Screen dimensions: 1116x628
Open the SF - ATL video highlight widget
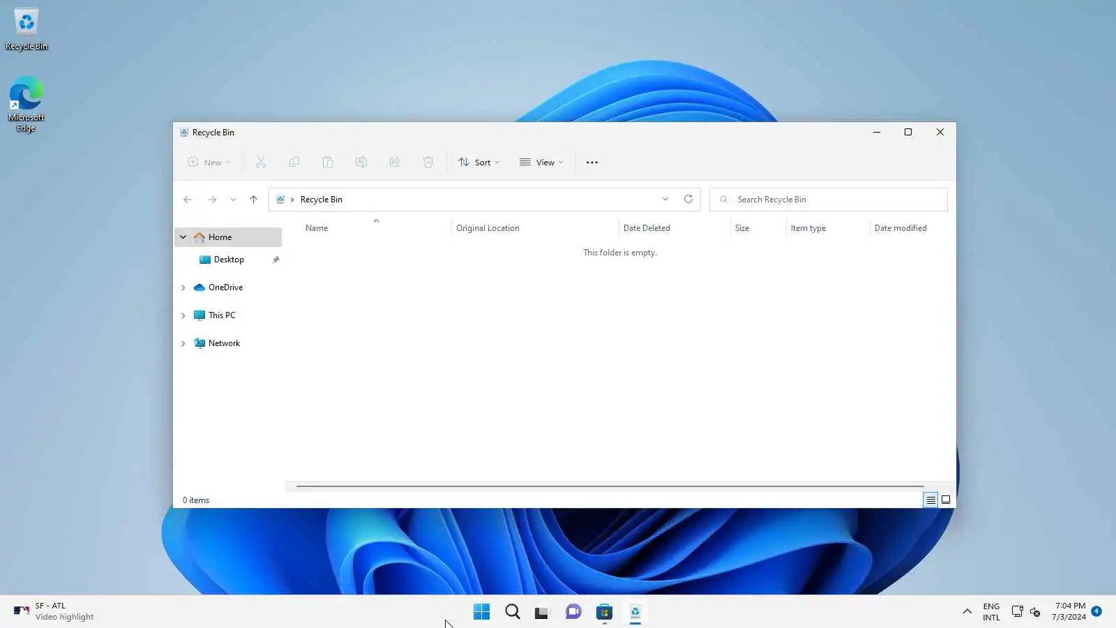53,612
